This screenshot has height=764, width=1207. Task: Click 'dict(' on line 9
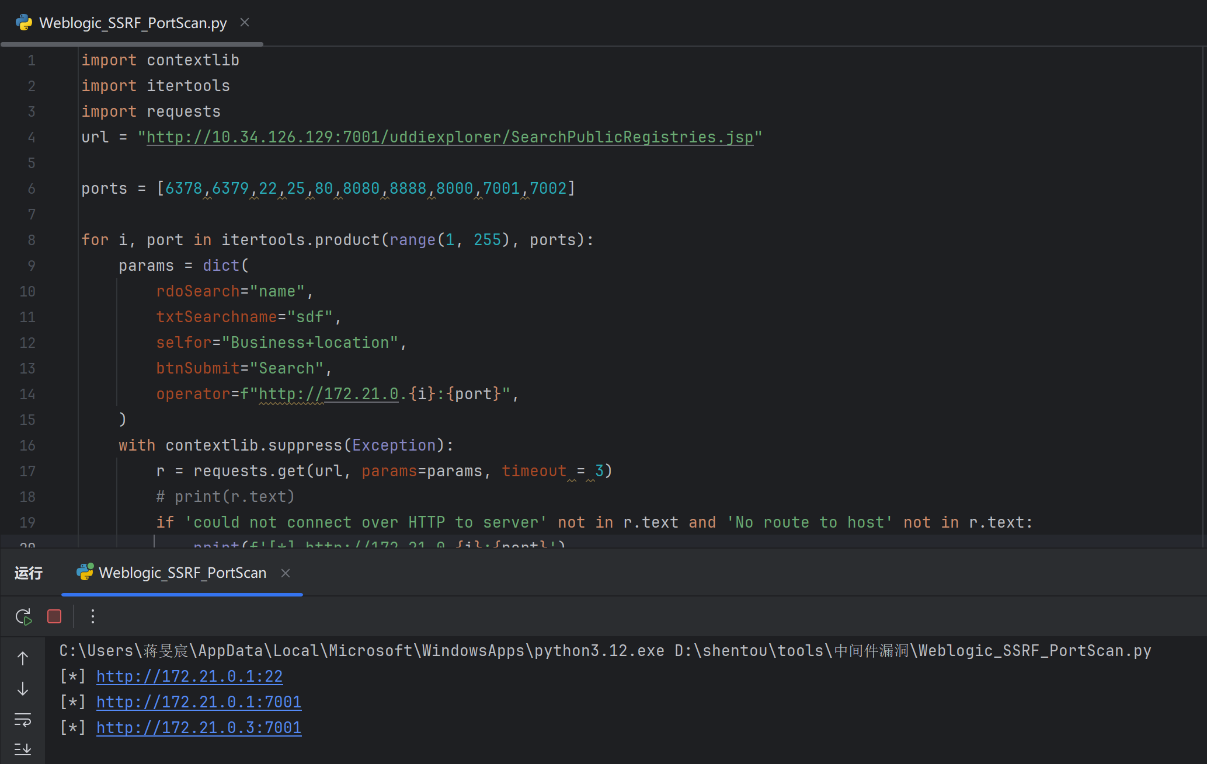point(225,266)
